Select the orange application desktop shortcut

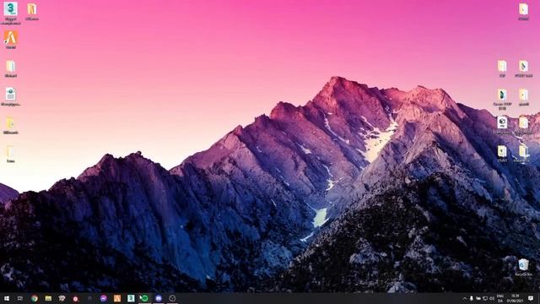click(11, 40)
